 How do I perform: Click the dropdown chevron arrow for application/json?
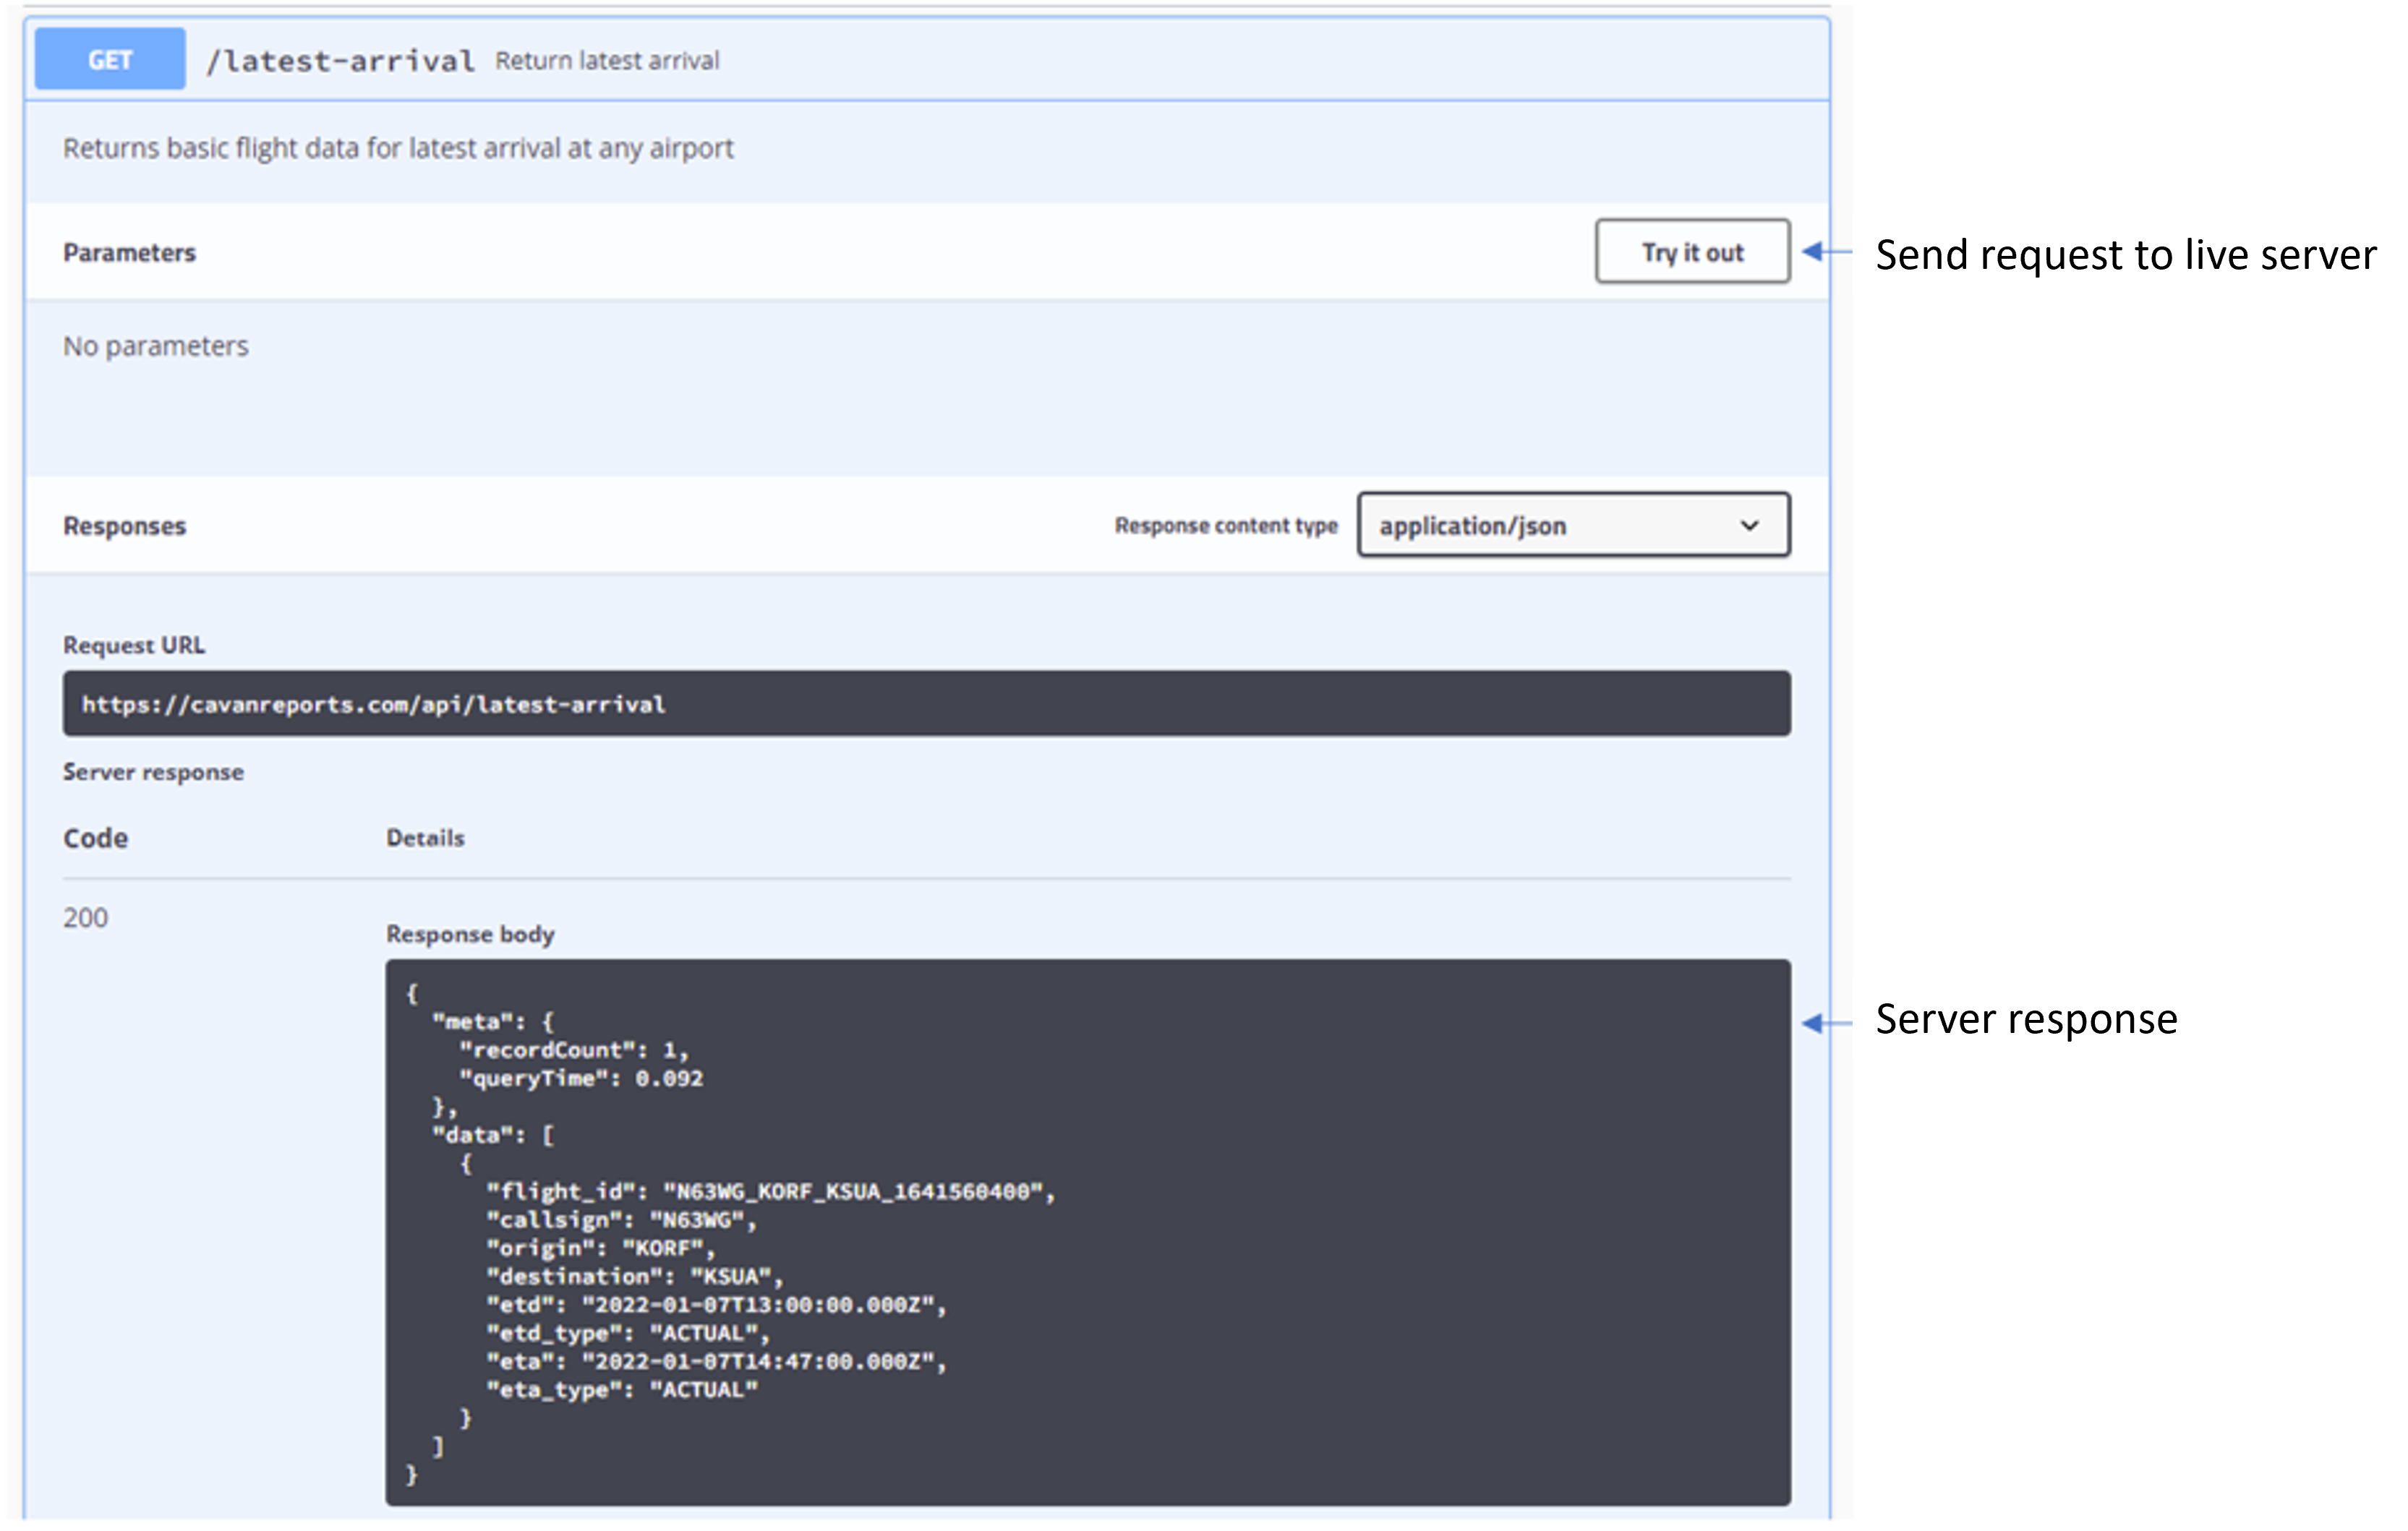(1748, 525)
